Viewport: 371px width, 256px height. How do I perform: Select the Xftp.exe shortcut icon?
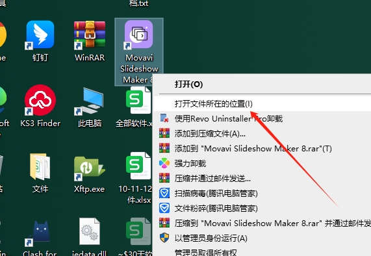[x=90, y=167]
